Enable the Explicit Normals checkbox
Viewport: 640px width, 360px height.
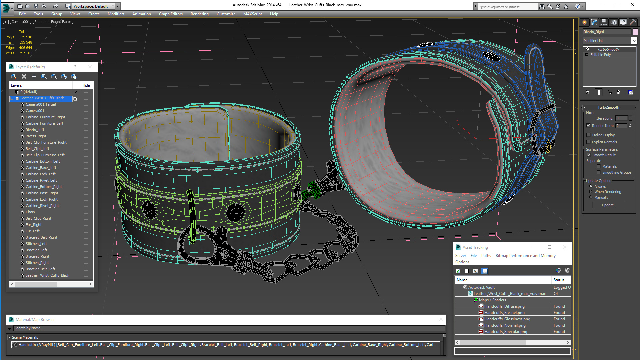tap(589, 142)
